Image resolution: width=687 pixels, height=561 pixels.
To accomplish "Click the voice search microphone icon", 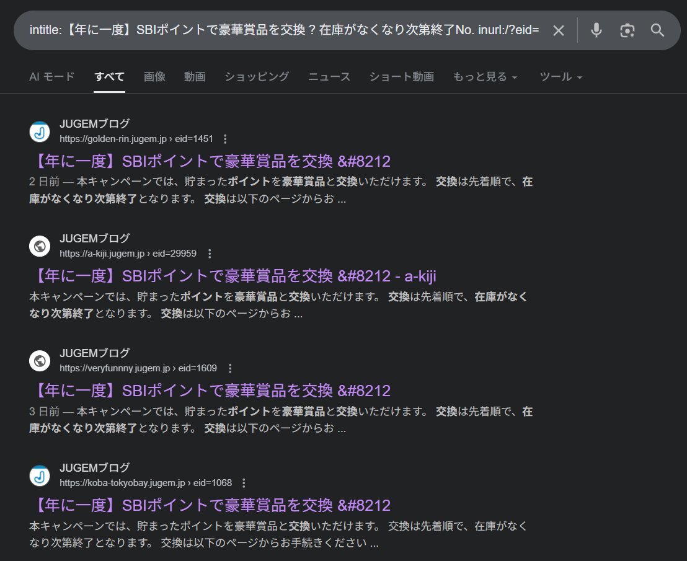I will 596,30.
